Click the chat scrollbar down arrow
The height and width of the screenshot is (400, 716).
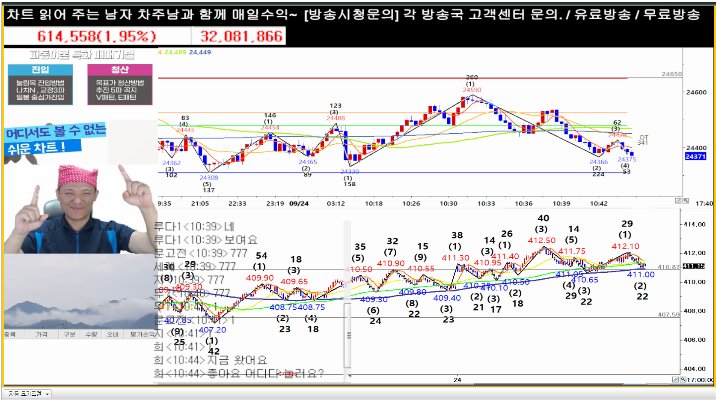[350, 376]
